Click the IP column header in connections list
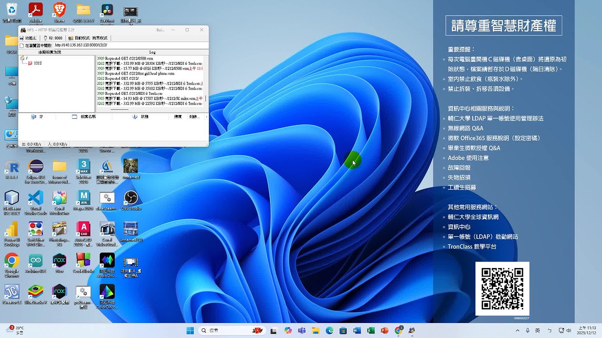602x338 pixels. point(40,116)
